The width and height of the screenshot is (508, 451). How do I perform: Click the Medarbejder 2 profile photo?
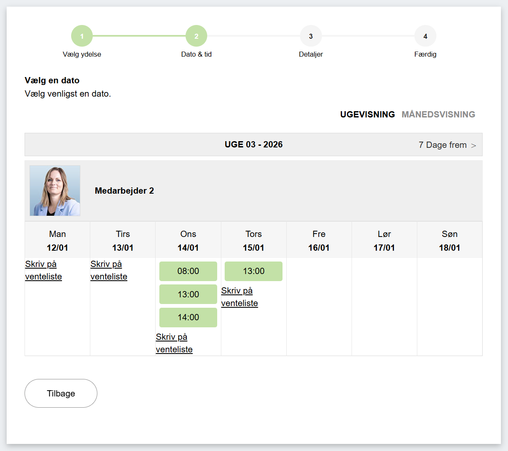55,191
